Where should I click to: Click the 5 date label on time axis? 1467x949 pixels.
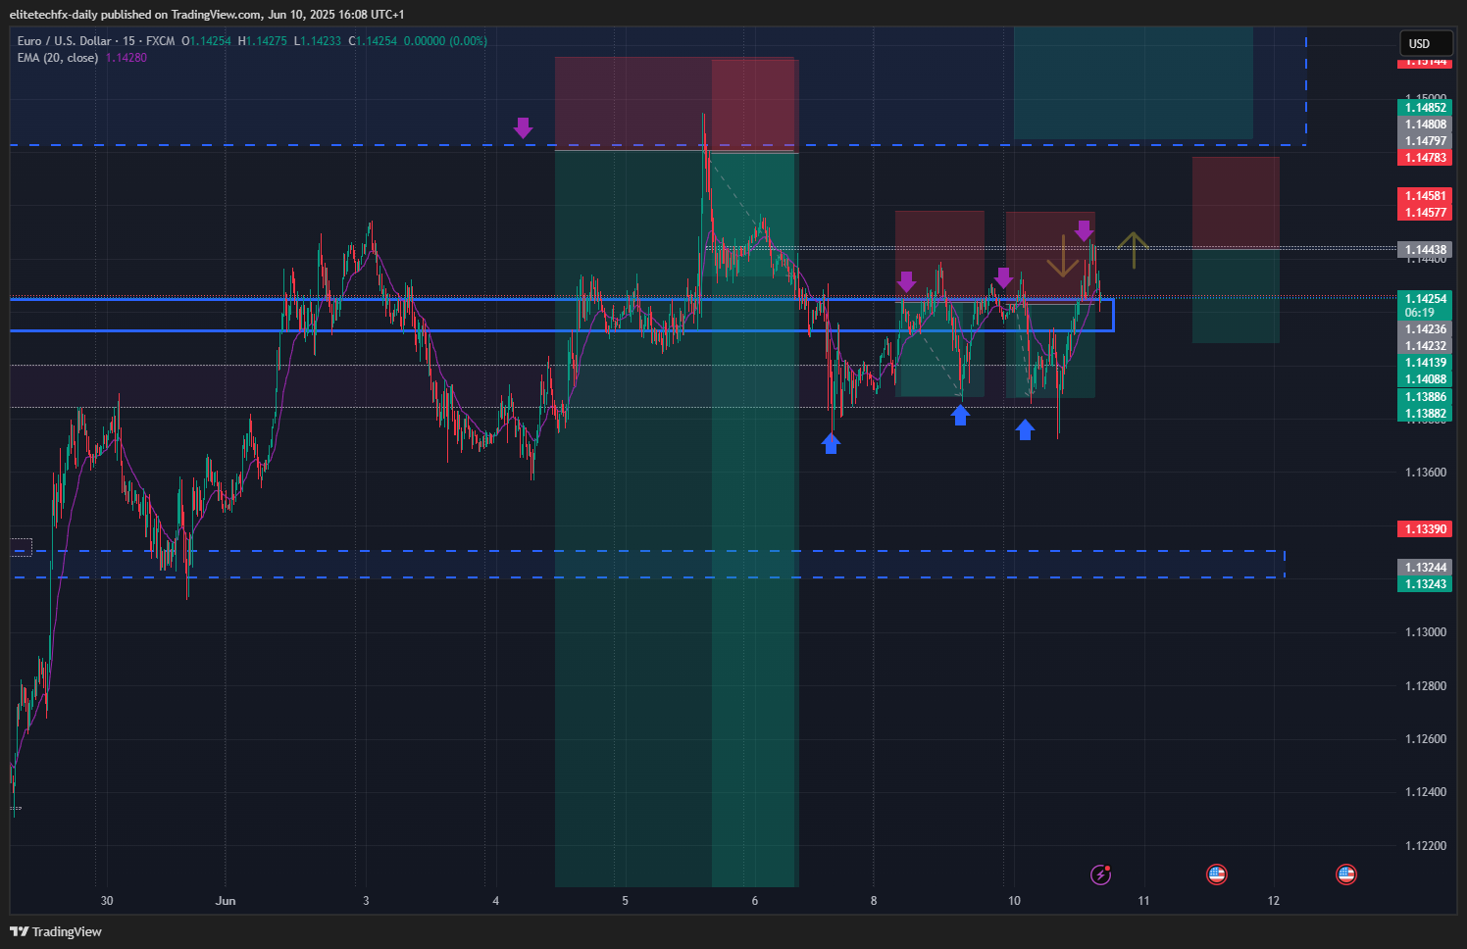point(625,901)
